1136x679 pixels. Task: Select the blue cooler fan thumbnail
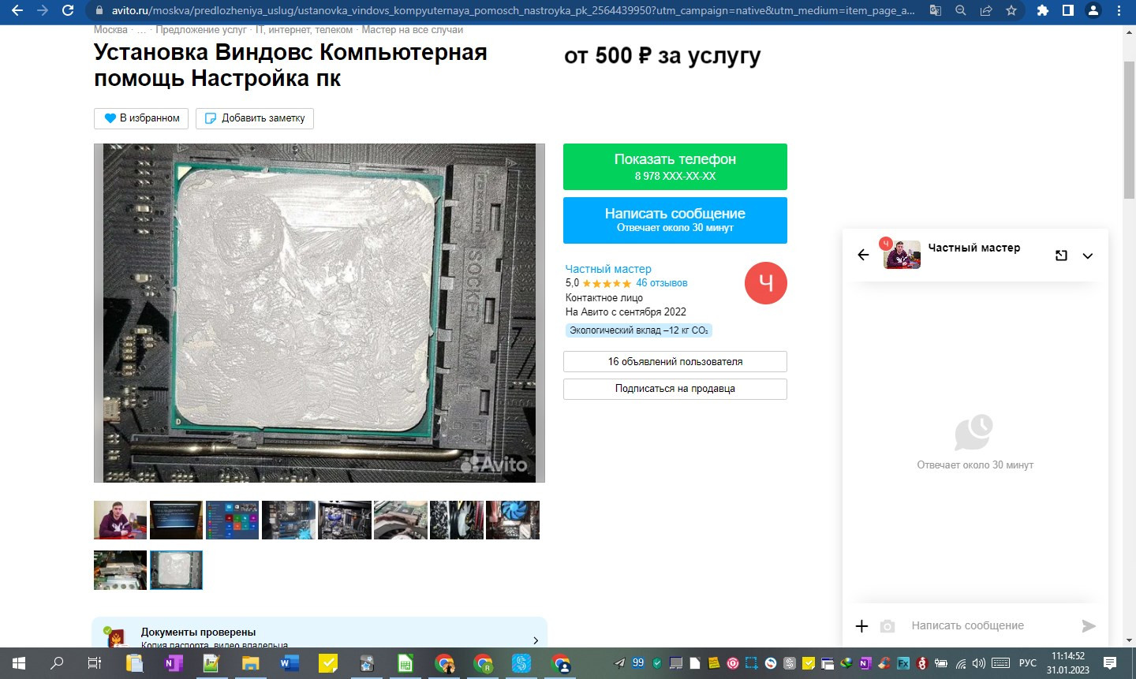[x=513, y=520]
